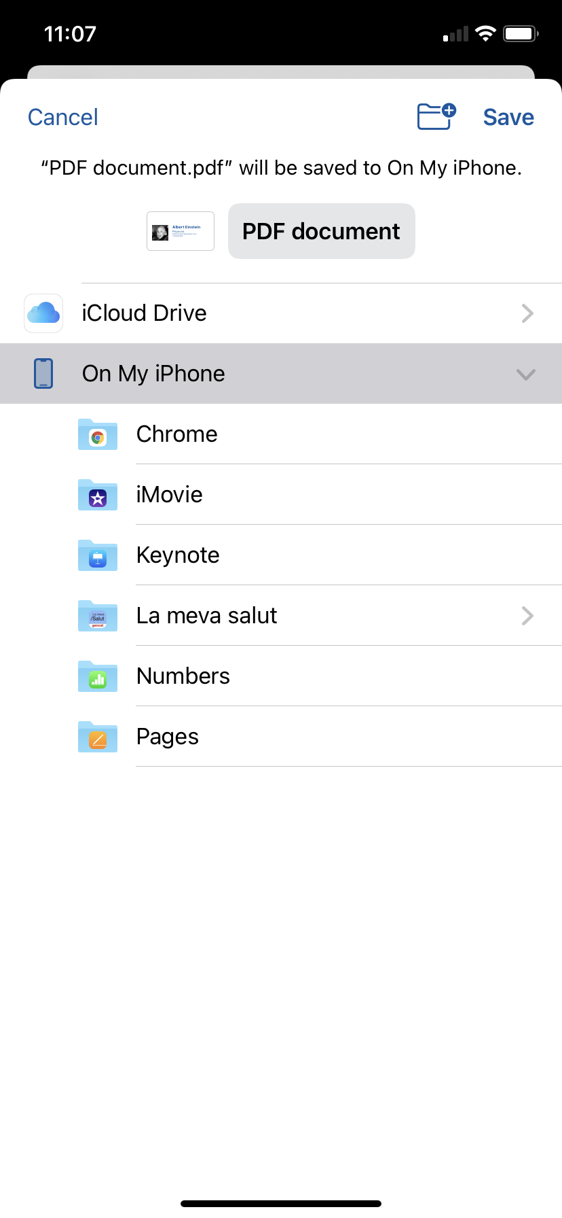Collapse the On My iPhone section chevron
562x1218 pixels.
tap(526, 375)
